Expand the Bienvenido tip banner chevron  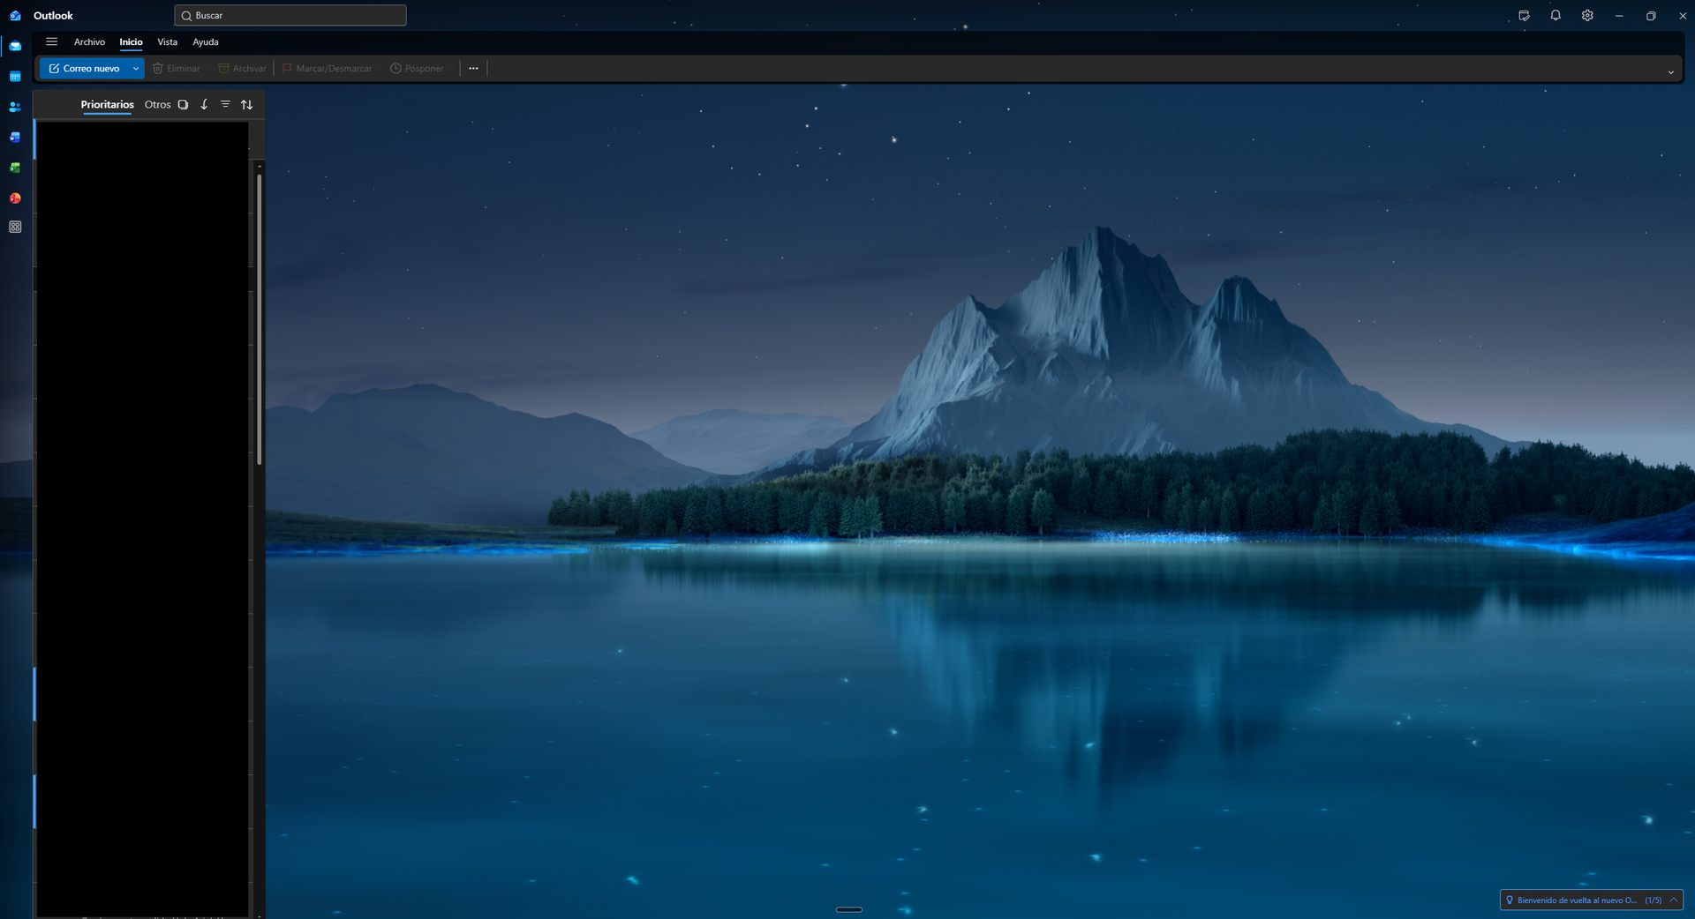1674,900
